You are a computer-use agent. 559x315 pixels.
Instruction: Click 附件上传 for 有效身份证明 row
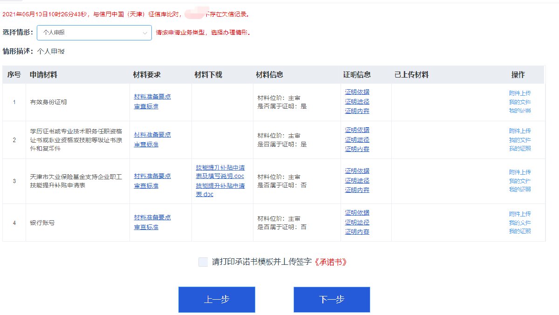[x=520, y=93]
